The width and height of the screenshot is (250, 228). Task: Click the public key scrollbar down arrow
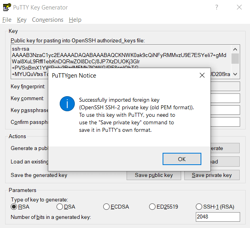[235, 74]
